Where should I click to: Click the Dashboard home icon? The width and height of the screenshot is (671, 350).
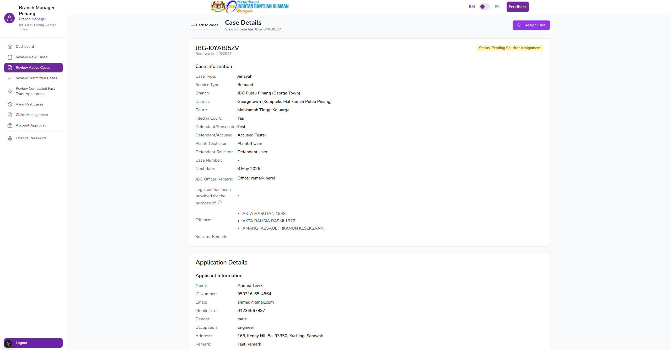(10, 47)
